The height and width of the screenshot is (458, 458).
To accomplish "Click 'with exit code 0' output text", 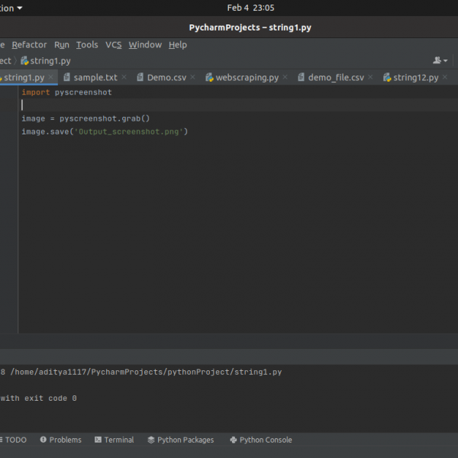I will click(x=39, y=398).
